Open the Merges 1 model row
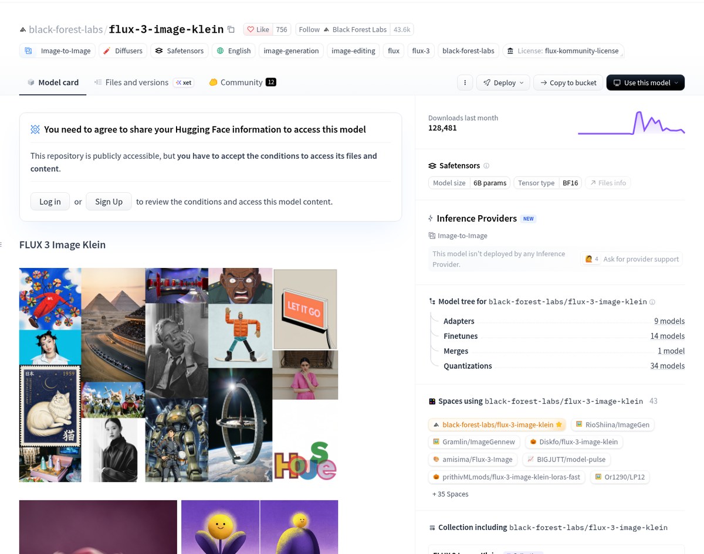The height and width of the screenshot is (554, 704). [564, 351]
